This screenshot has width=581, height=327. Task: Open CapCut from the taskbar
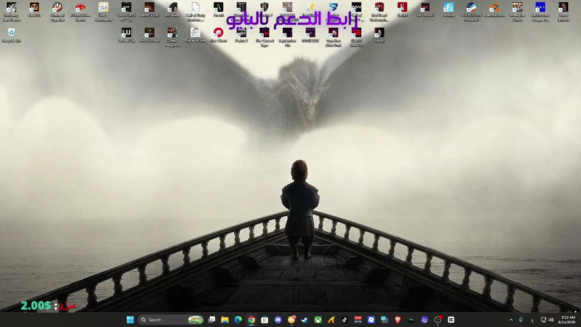(451, 320)
